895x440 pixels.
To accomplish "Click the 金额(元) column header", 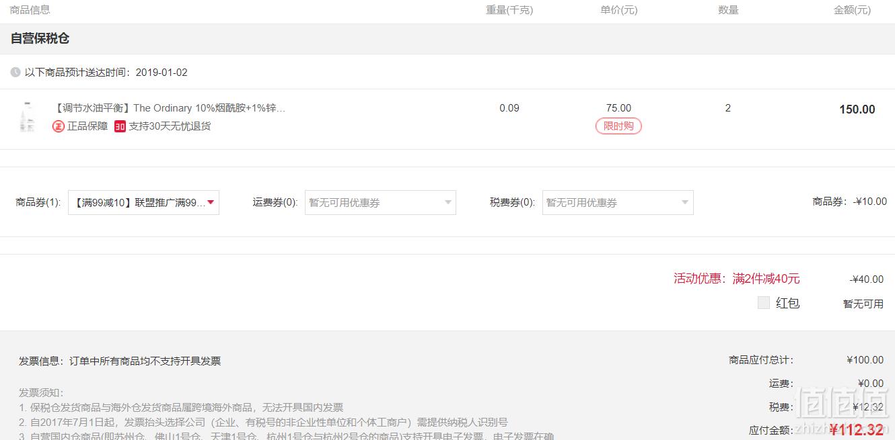I will pos(852,10).
